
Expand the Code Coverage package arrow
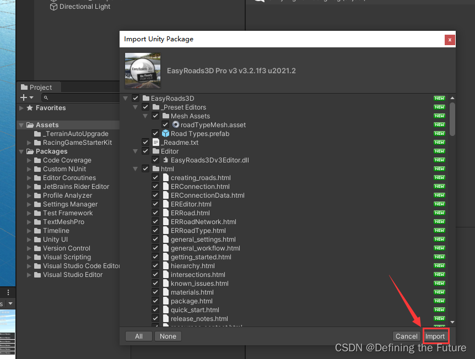point(29,160)
